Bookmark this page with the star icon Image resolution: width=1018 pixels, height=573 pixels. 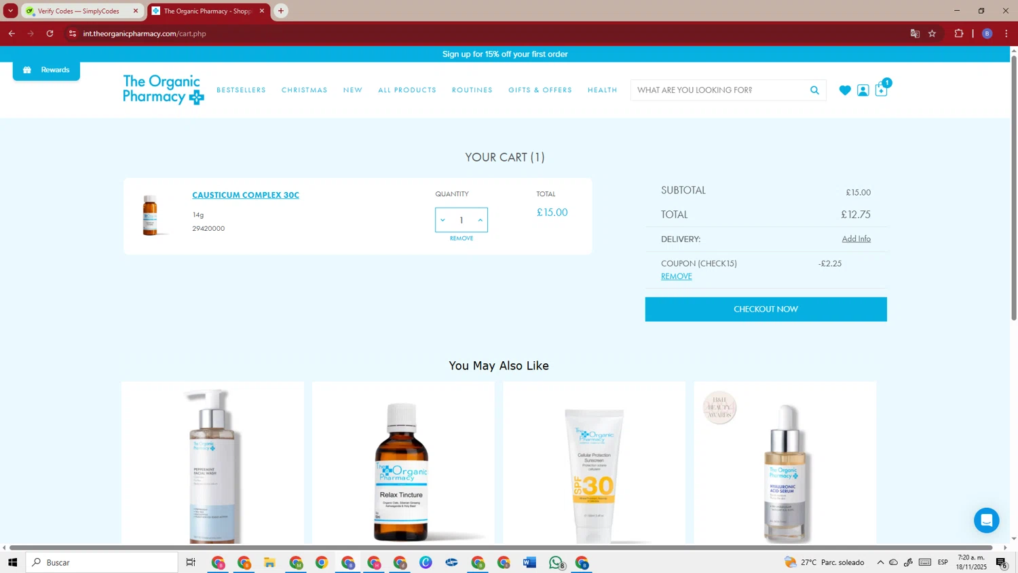tap(932, 33)
